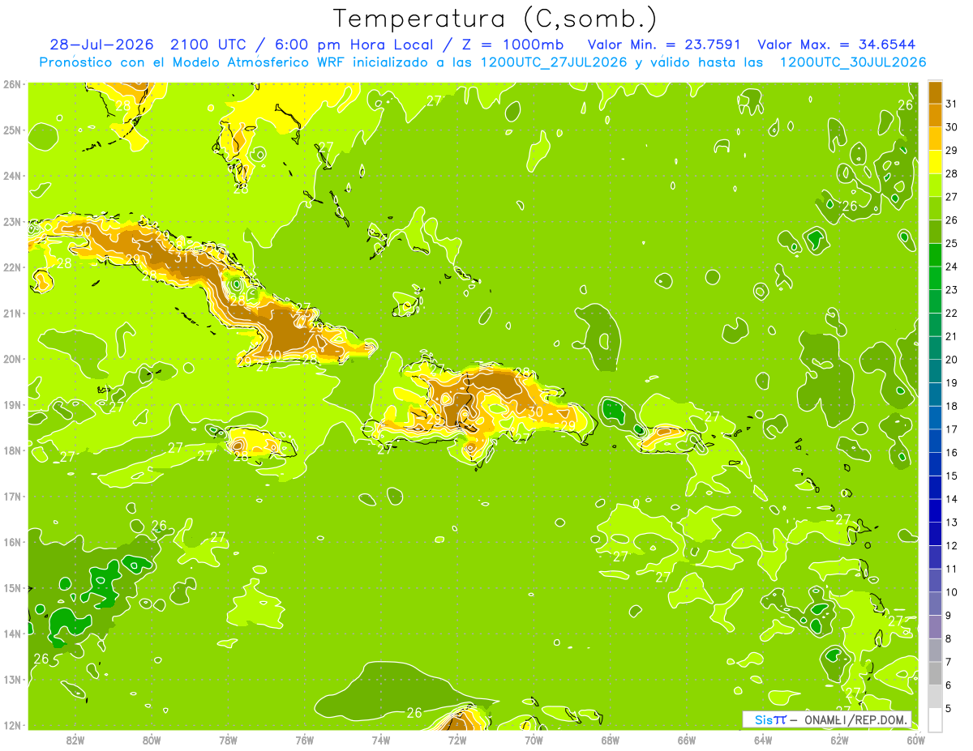Click the colorbar scale value 5
The height and width of the screenshot is (751, 973).
(x=949, y=709)
